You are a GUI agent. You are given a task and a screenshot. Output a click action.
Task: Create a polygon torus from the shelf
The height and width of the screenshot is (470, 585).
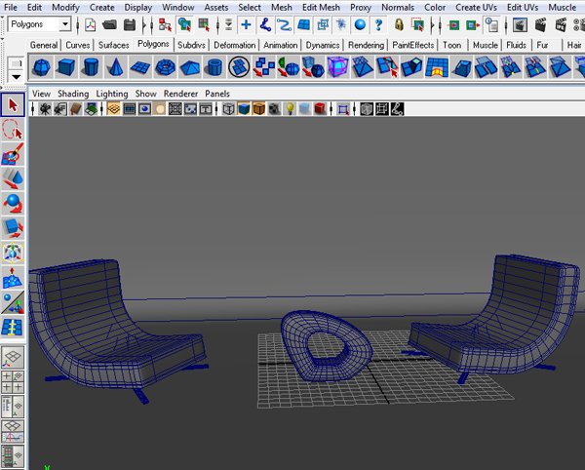point(165,67)
